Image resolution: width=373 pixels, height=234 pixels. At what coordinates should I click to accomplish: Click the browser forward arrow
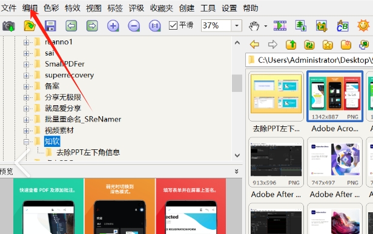272,44
